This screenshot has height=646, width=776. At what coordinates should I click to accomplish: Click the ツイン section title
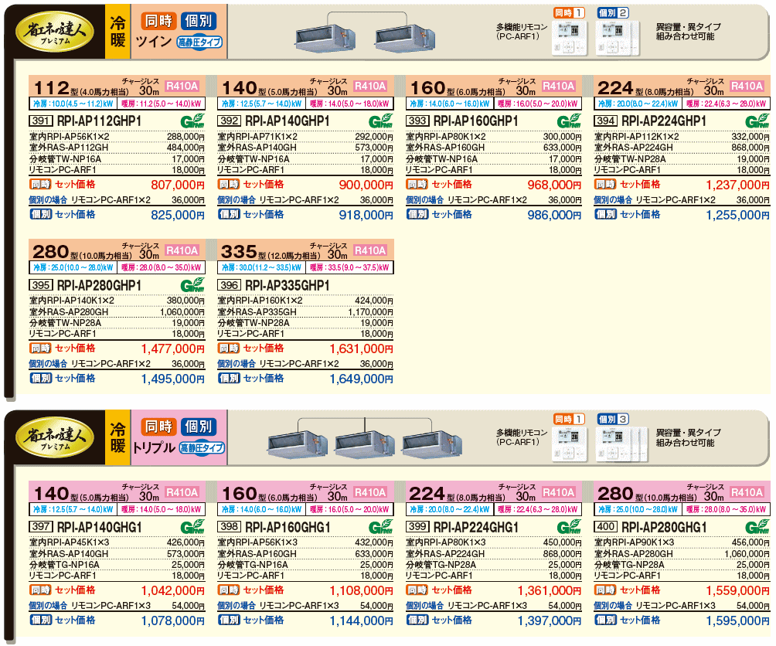(x=153, y=42)
